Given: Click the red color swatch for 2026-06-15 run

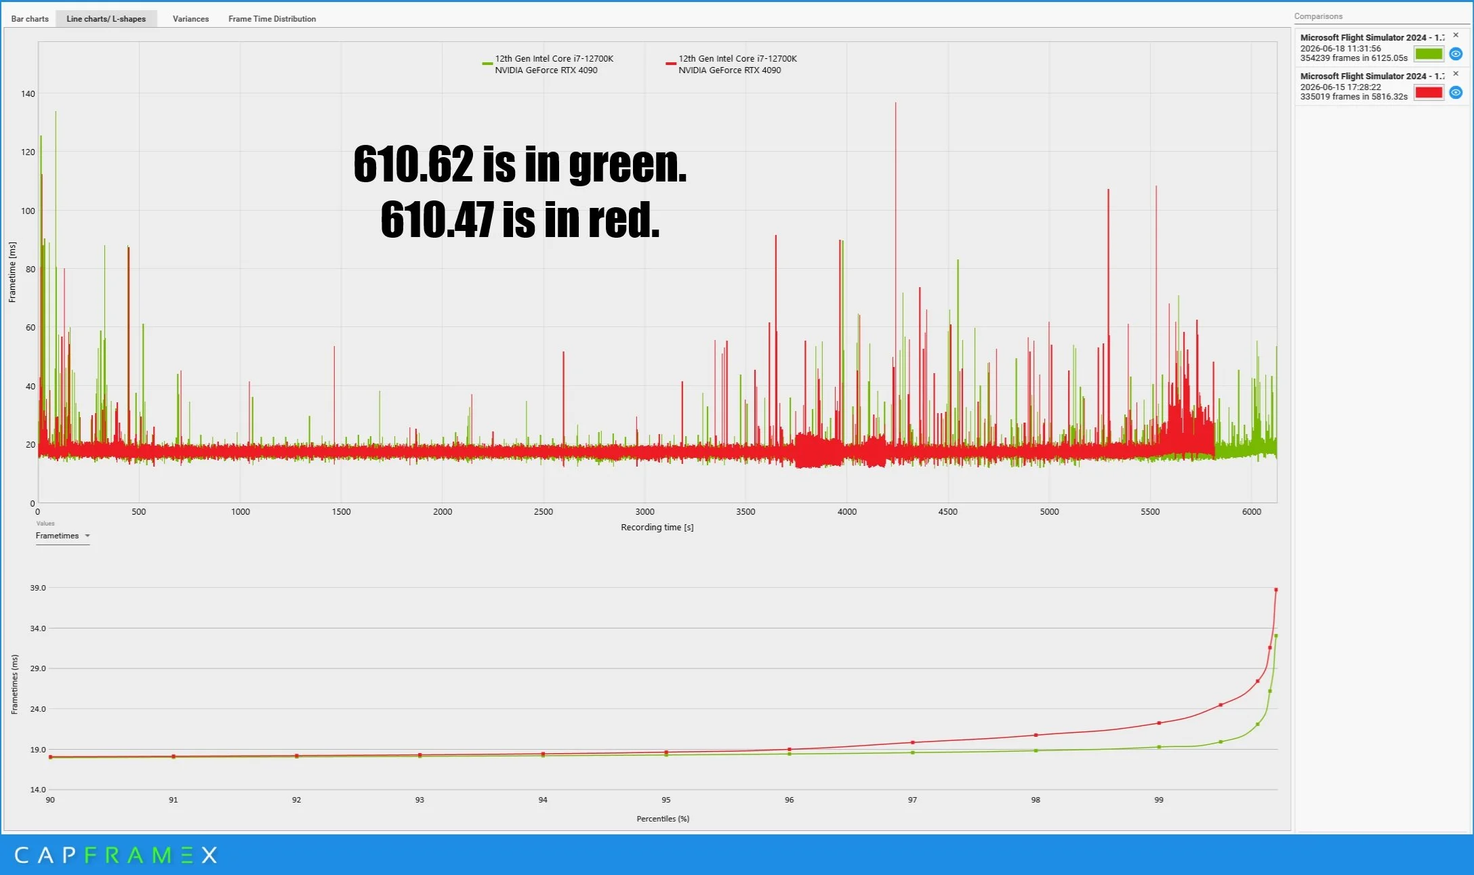Looking at the screenshot, I should [x=1428, y=92].
